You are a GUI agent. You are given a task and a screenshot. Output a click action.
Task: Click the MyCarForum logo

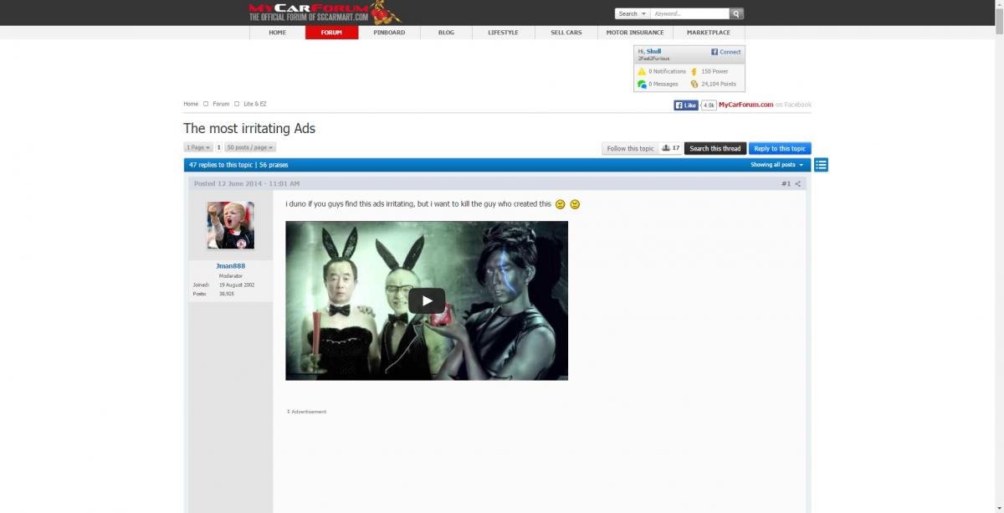[x=325, y=12]
